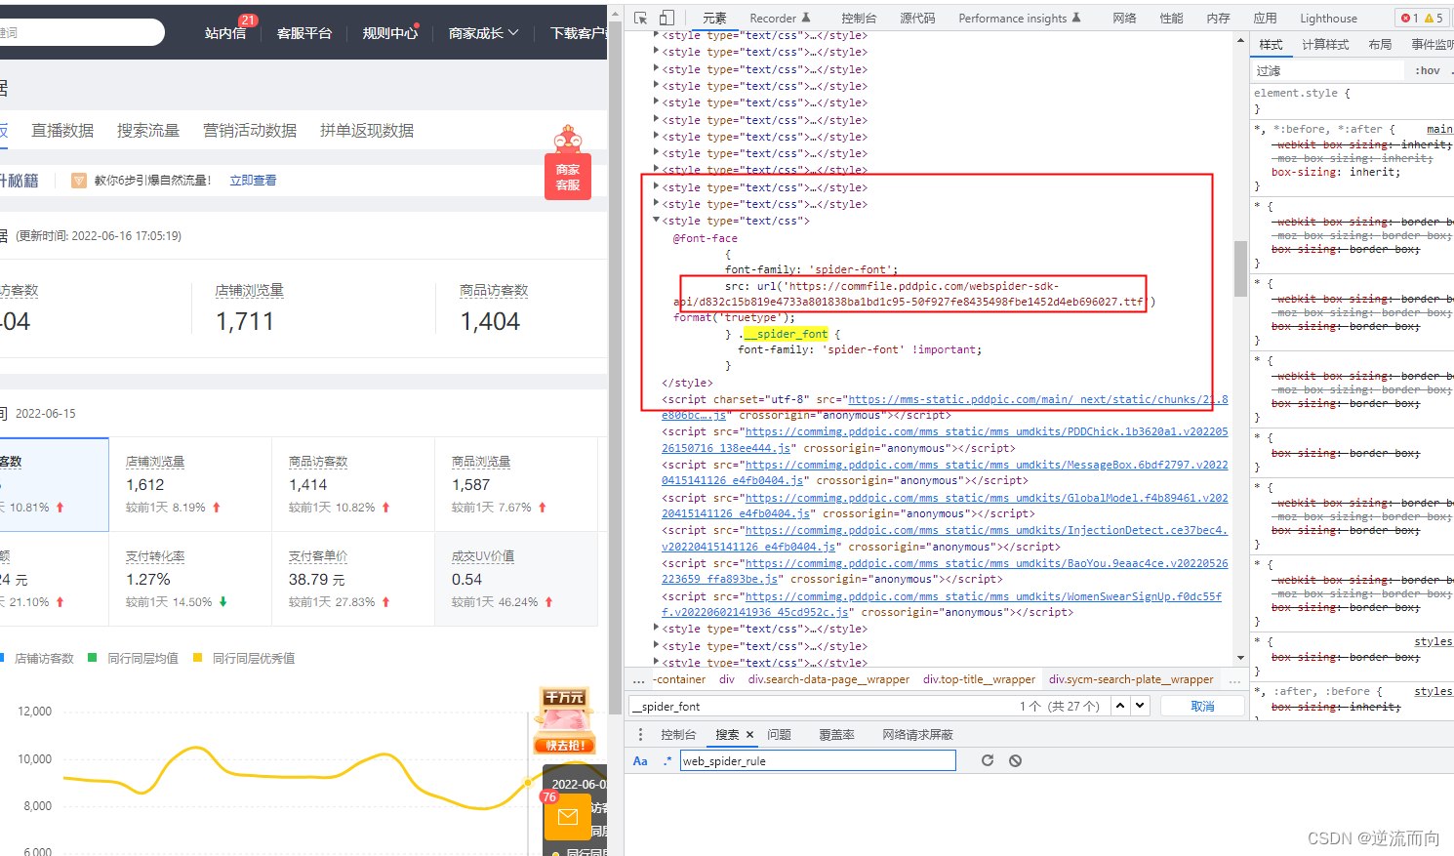Open the orange envelope message icon
The width and height of the screenshot is (1454, 856).
pos(567,817)
